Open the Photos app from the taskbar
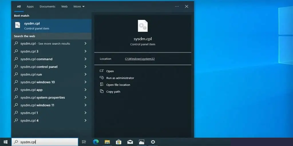293x146 pixels. (x=141, y=142)
